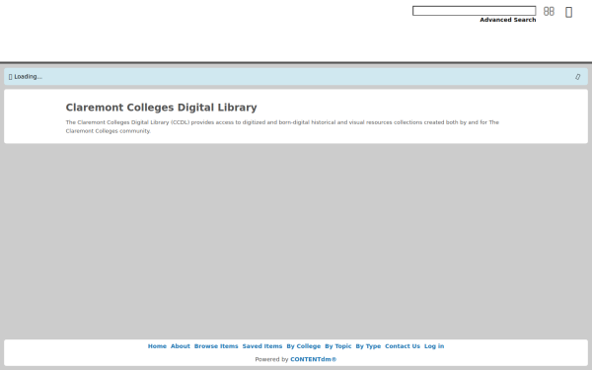The width and height of the screenshot is (592, 370).
Task: Click the CCDL description paragraph
Action: 282,126
